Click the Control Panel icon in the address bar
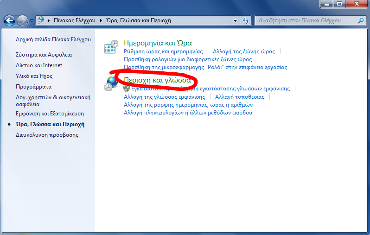Screen dimensions: 370x235 [41, 20]
